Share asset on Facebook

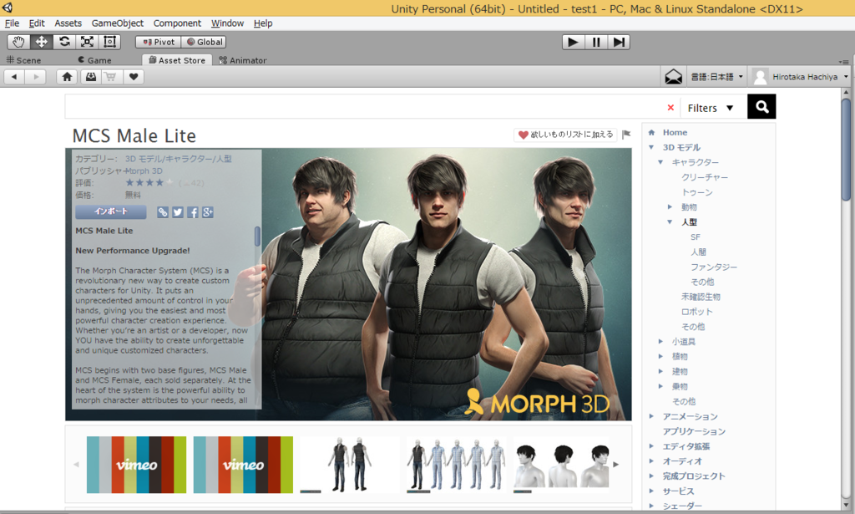[193, 212]
